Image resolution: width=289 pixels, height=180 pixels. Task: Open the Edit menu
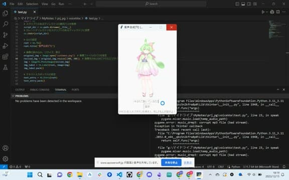pyautogui.click(x=20, y=4)
